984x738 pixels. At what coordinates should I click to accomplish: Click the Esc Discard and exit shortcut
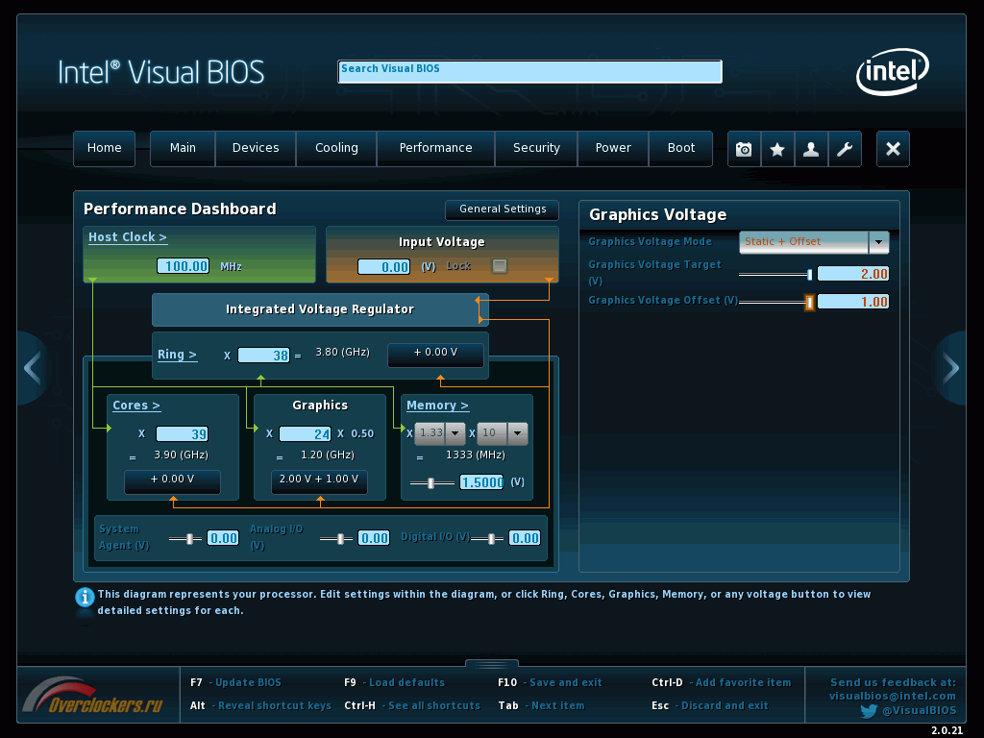[x=710, y=706]
